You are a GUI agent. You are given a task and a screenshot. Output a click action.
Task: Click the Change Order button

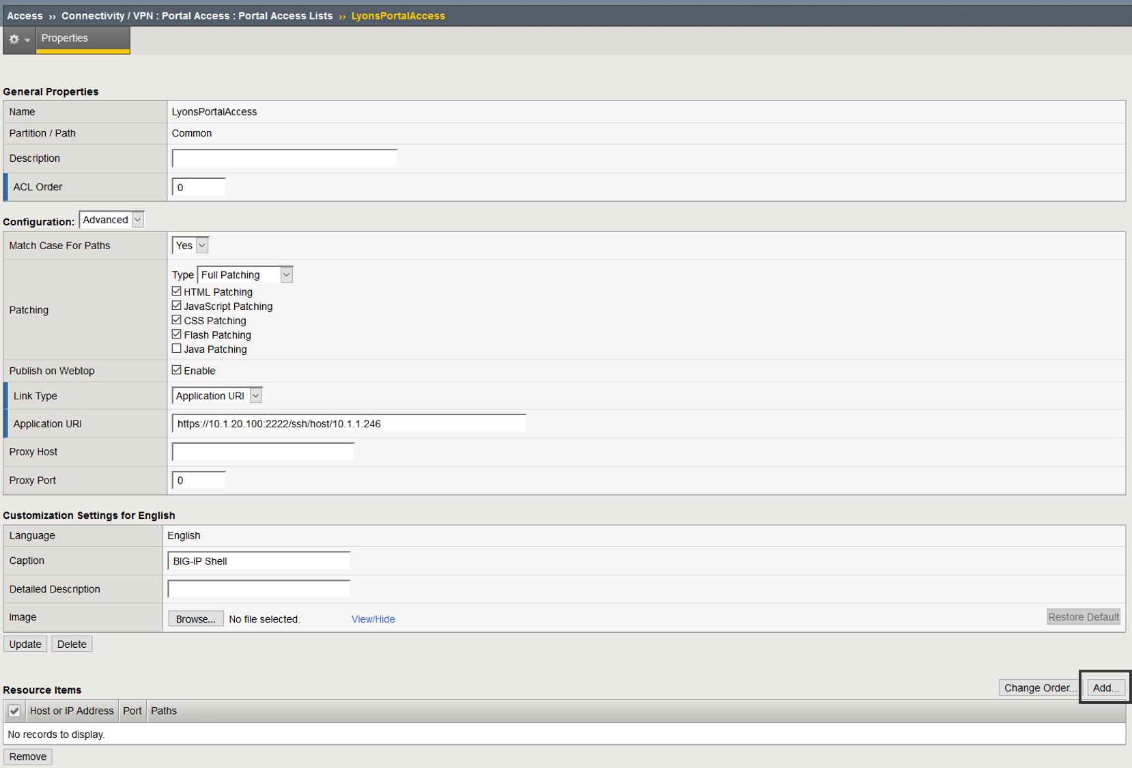1040,687
